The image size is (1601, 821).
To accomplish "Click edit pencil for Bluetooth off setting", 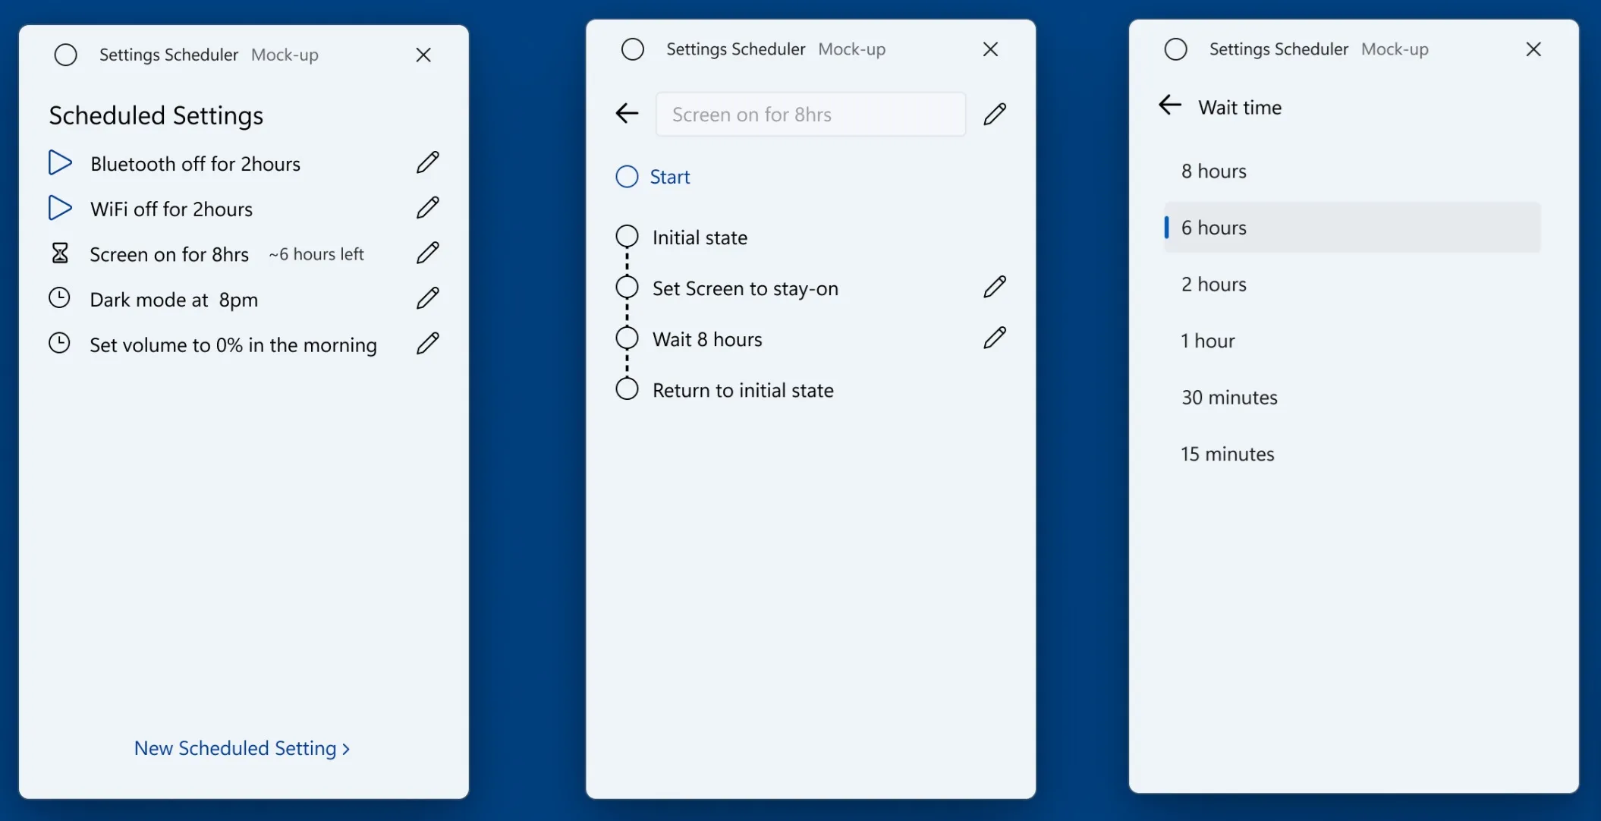I will pos(427,163).
